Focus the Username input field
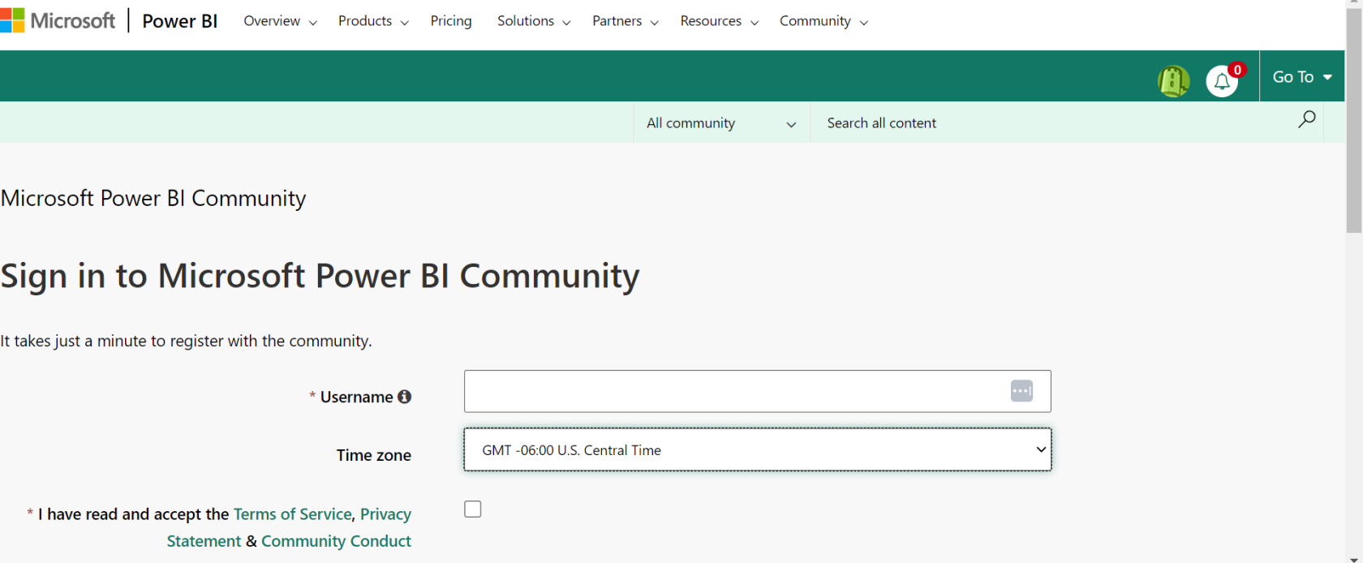 pos(758,391)
